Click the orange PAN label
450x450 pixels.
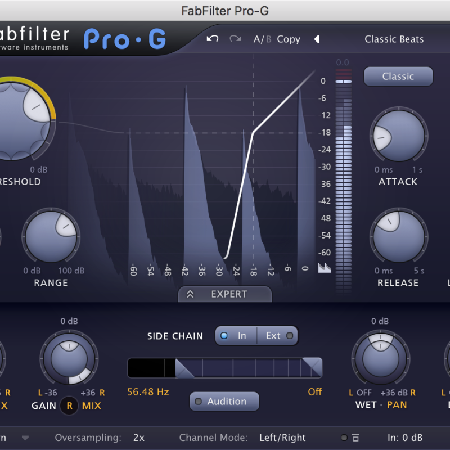(397, 404)
